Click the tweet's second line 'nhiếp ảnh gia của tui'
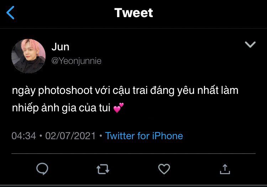 click(61, 108)
